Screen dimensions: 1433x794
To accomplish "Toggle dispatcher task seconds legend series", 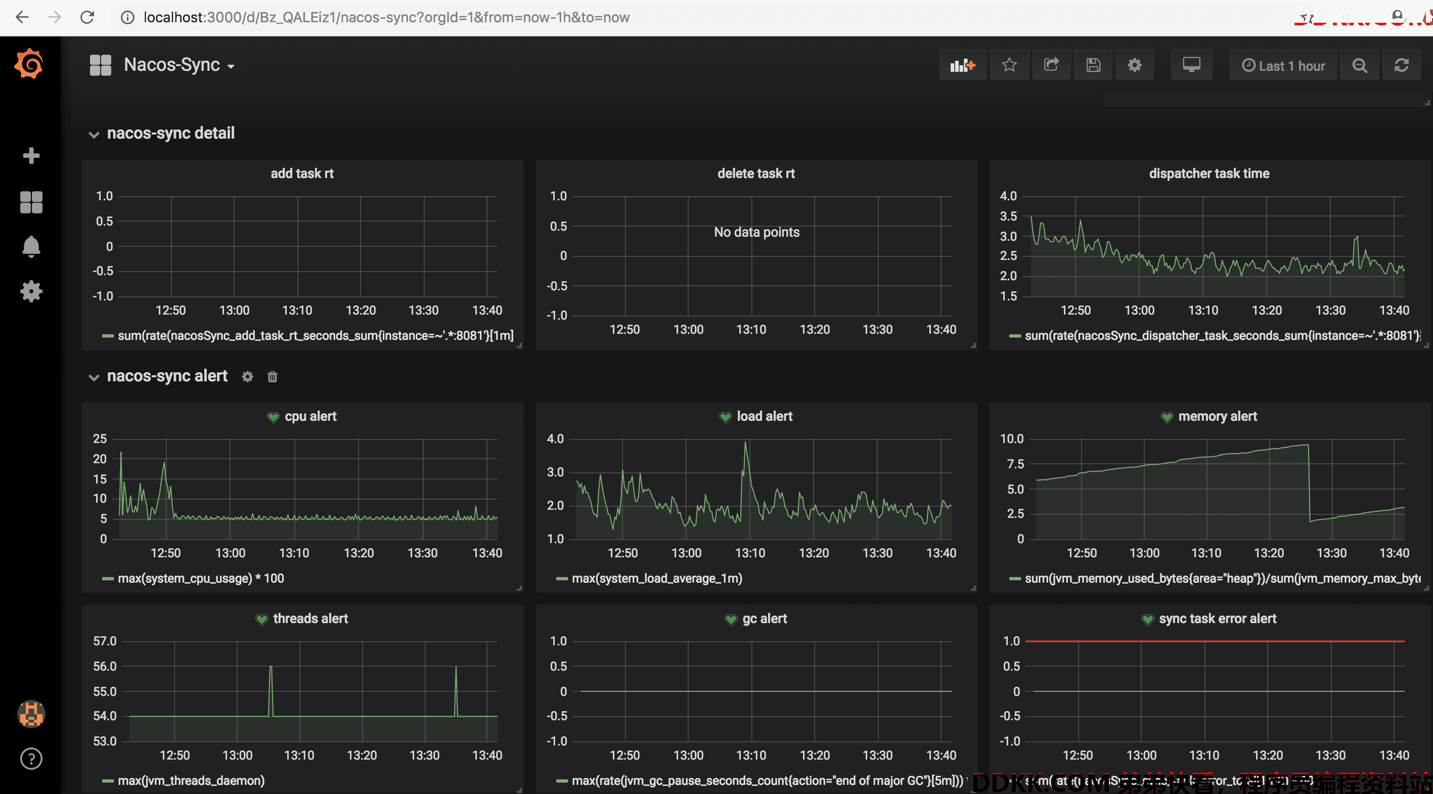I will point(1222,336).
